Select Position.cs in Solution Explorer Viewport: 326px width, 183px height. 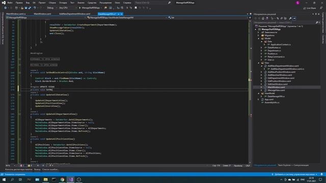click(x=273, y=54)
